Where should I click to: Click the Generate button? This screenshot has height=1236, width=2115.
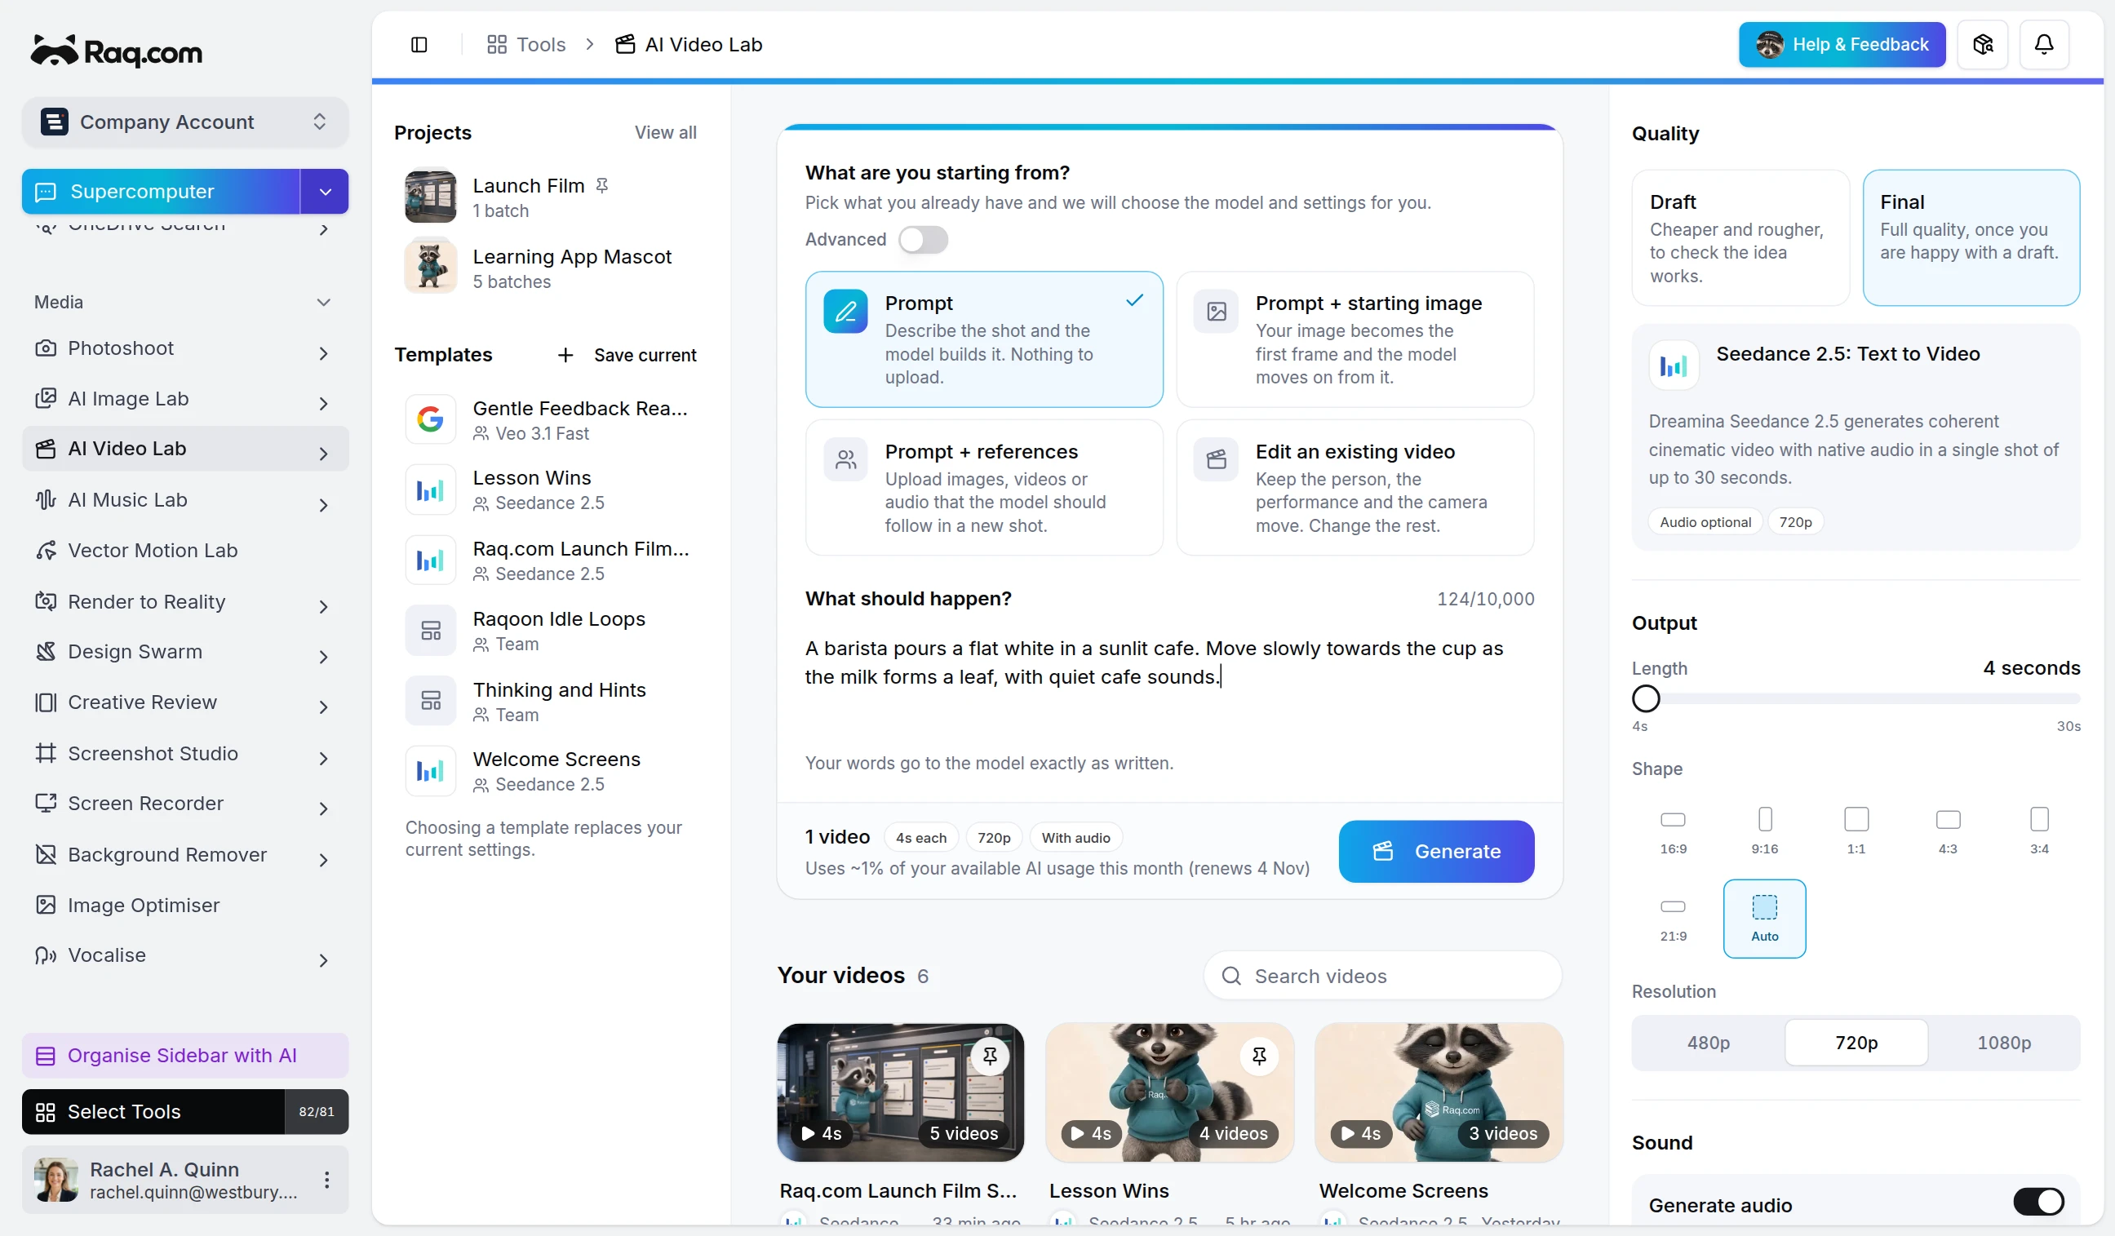pos(1436,852)
